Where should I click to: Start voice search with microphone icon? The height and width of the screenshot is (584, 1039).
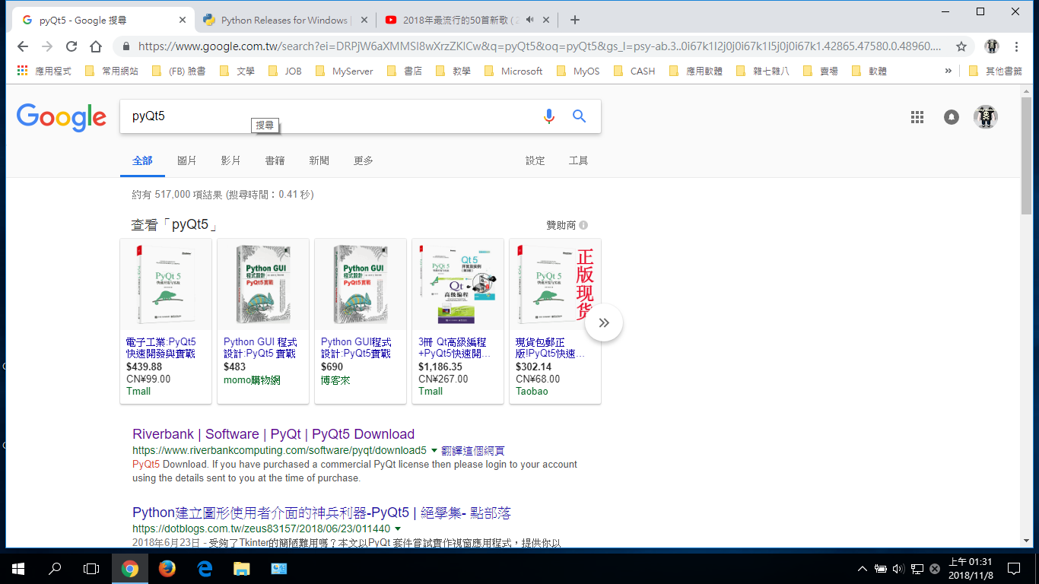tap(549, 116)
